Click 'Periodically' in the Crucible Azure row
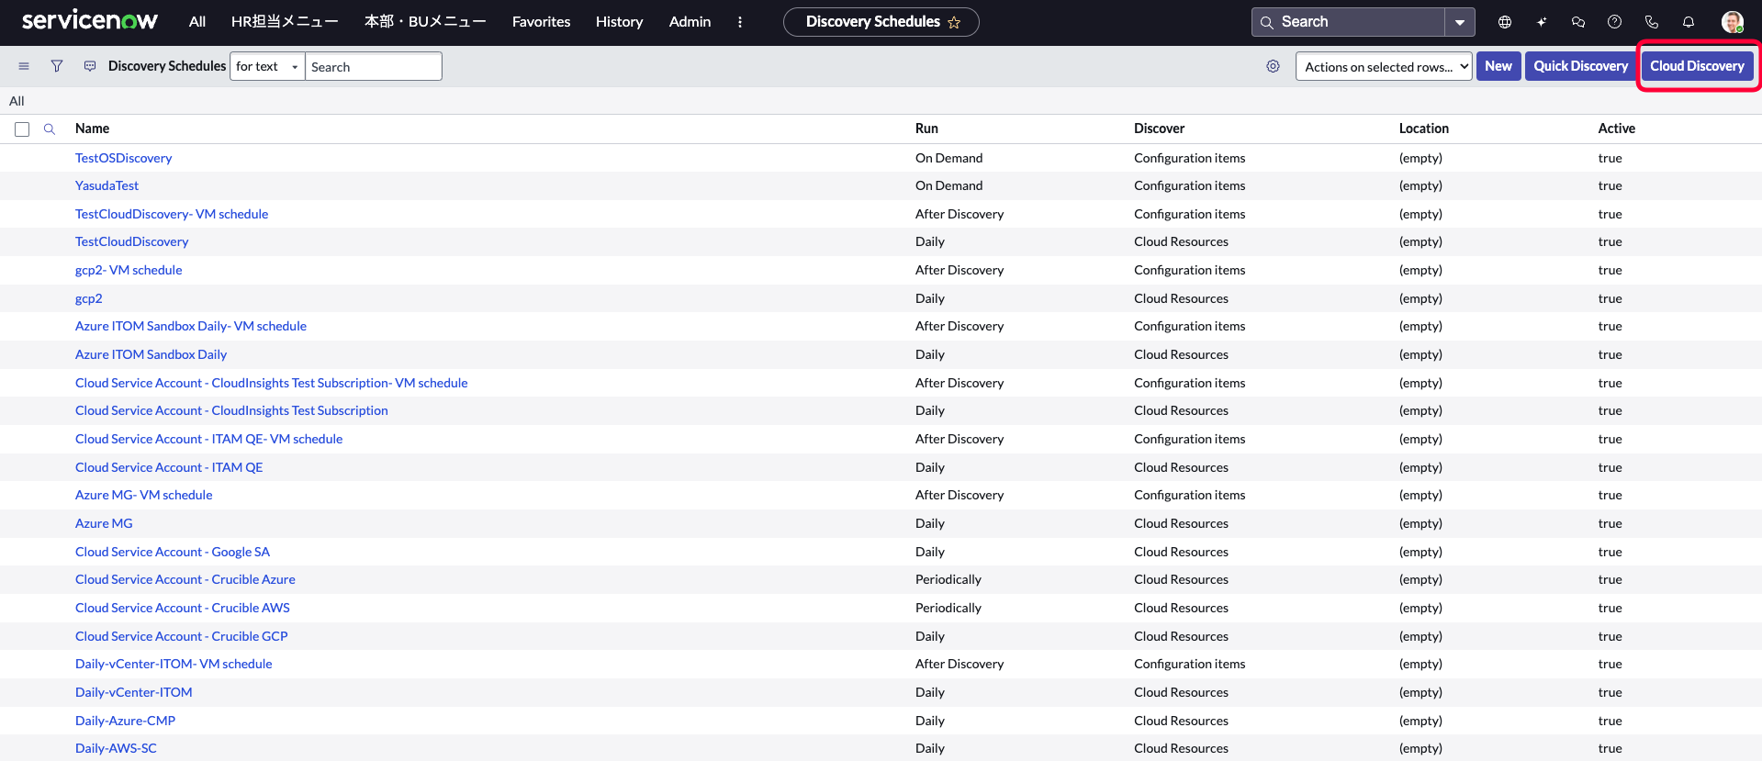The image size is (1762, 761). pos(948,579)
